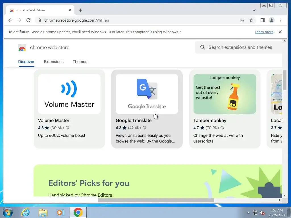Open the taskbar clock and date

276,213
